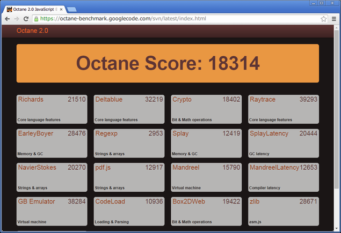Click the NavierStokes score 20270
The height and width of the screenshot is (233, 341).
click(77, 168)
